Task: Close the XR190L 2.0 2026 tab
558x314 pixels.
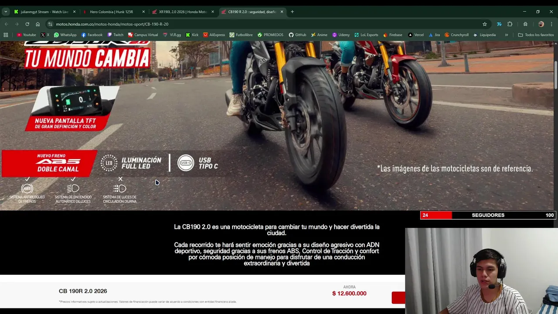Action: pyautogui.click(x=213, y=12)
